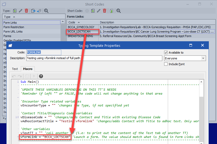Place cursor on the Sub Main() line
Screen dimensions: 217x144
[x=30, y=82]
